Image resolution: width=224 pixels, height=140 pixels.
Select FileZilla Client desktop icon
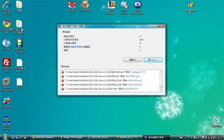6,65
